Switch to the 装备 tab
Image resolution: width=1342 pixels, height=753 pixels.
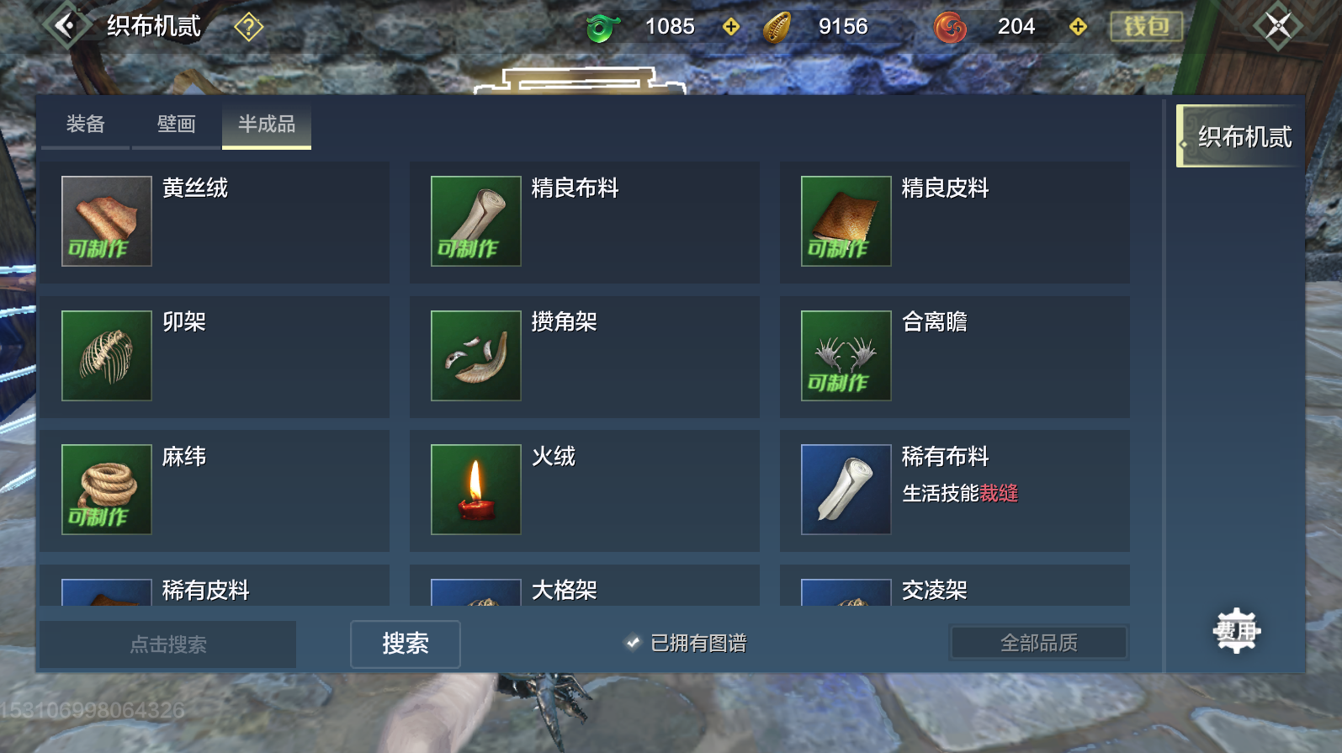(x=86, y=125)
